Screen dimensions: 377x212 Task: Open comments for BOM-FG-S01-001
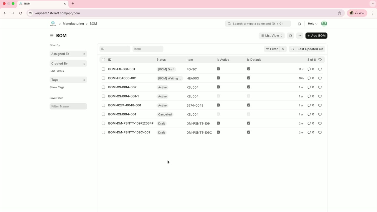click(311, 69)
